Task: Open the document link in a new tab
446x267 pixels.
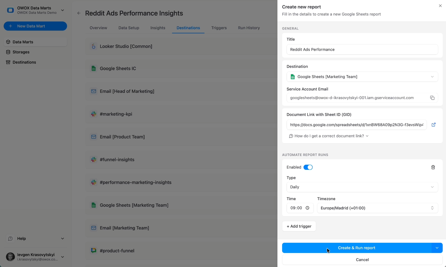Action: click(x=433, y=125)
